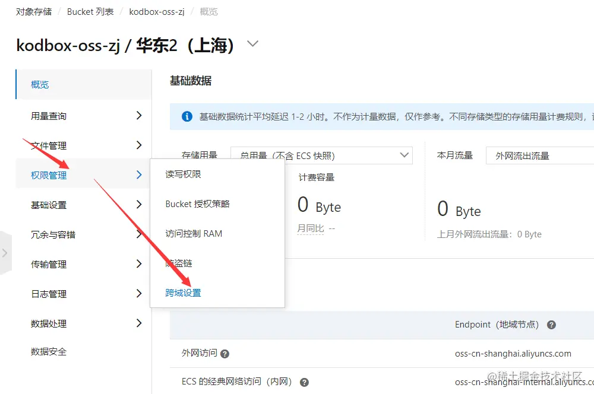Open 数据处理 sidebar item
Image resolution: width=594 pixels, height=394 pixels.
[49, 323]
